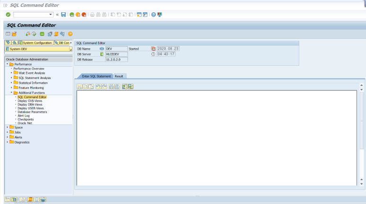Click the red Cancel icon
Viewport: 366px width, 204px height.
click(84, 15)
